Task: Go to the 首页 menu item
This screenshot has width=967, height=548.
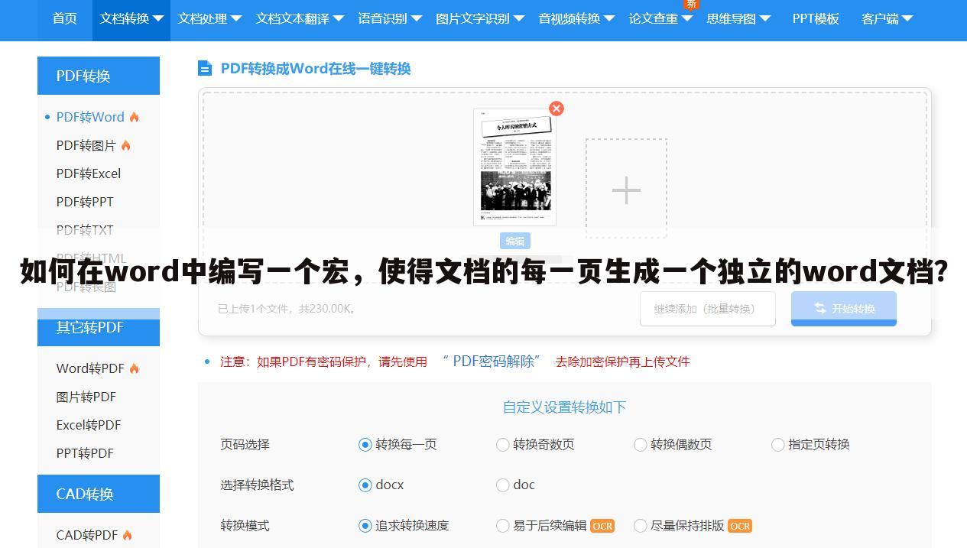Action: pos(64,18)
